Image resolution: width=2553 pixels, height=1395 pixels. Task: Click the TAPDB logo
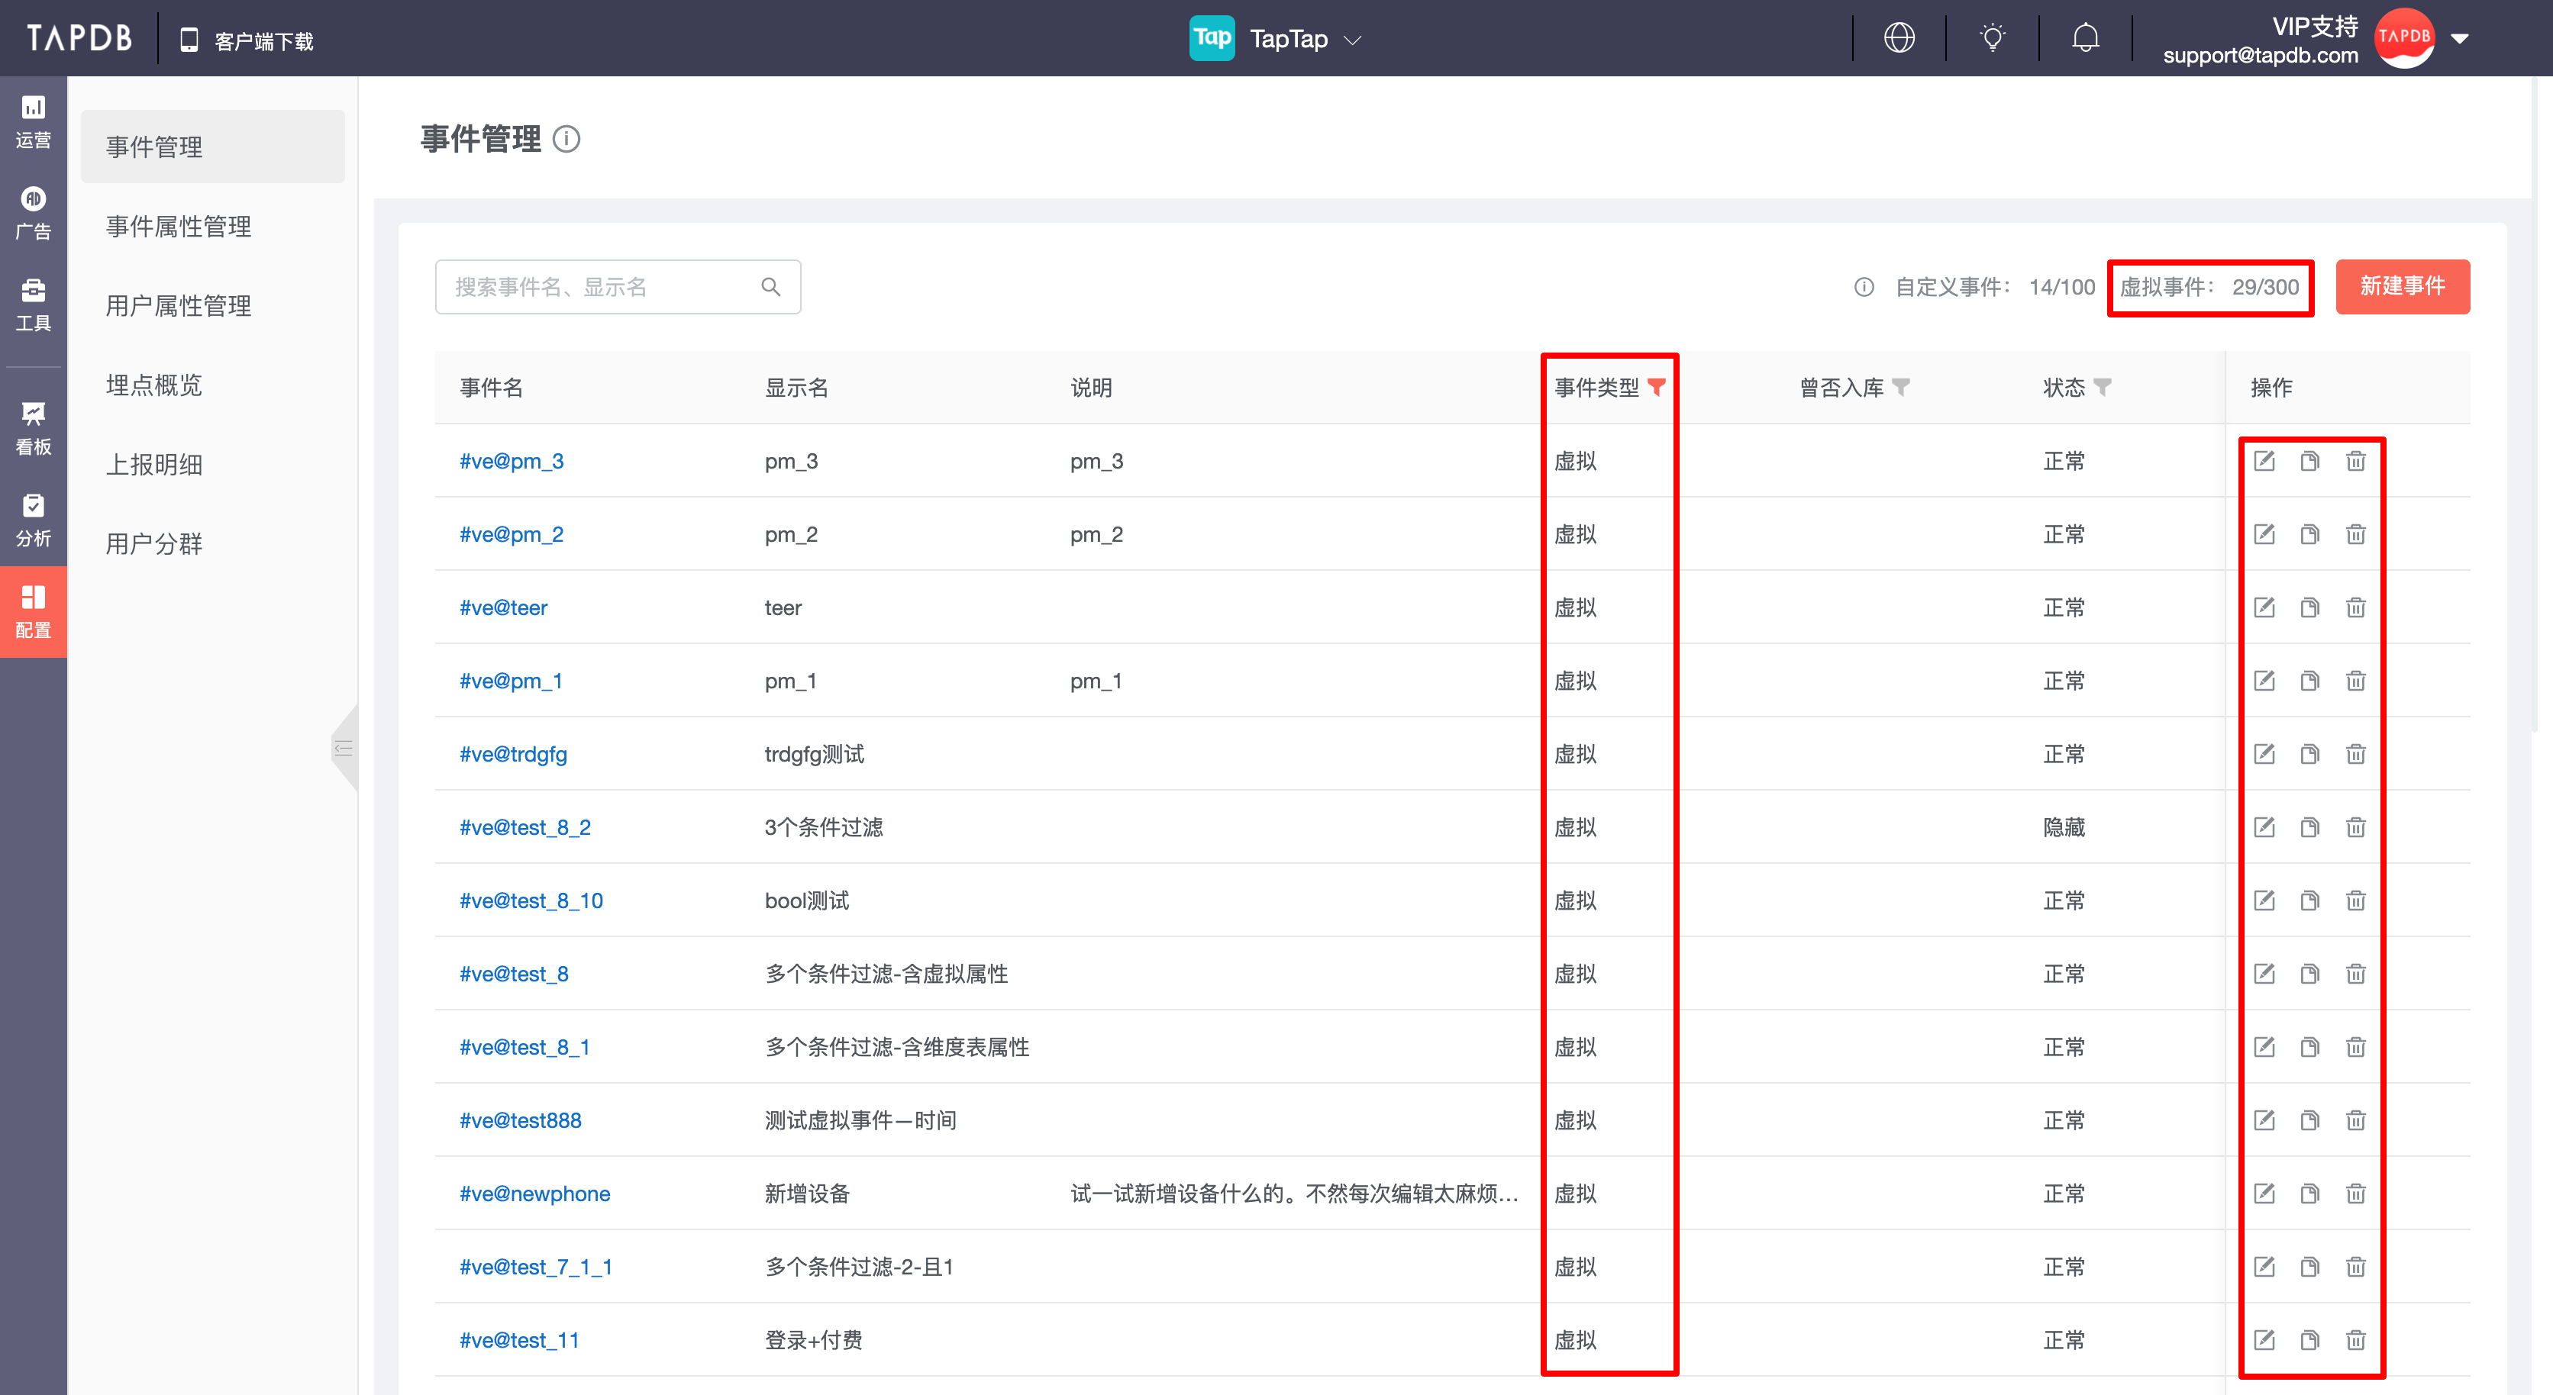[79, 37]
